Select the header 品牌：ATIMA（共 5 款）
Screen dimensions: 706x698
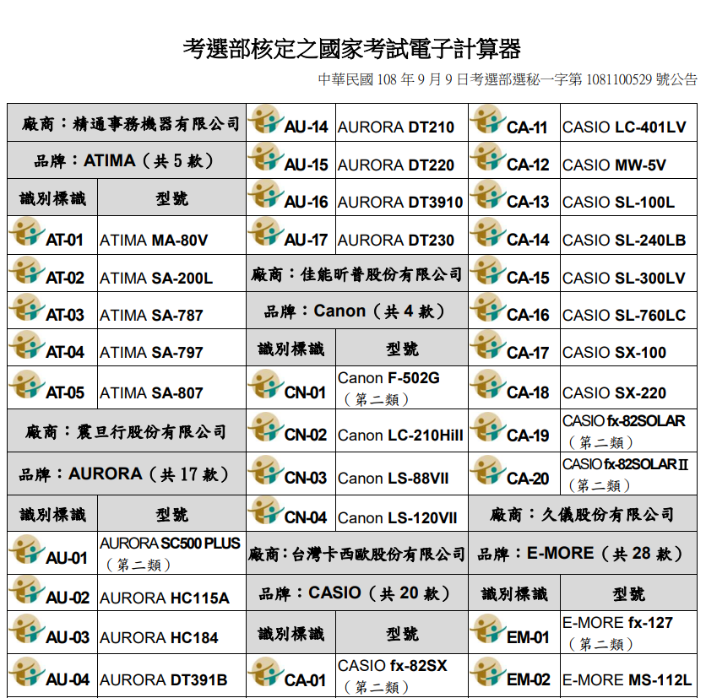coord(127,160)
